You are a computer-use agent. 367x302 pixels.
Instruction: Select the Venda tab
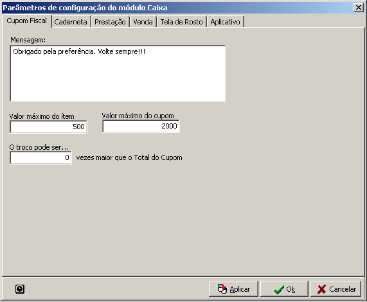[x=143, y=22]
